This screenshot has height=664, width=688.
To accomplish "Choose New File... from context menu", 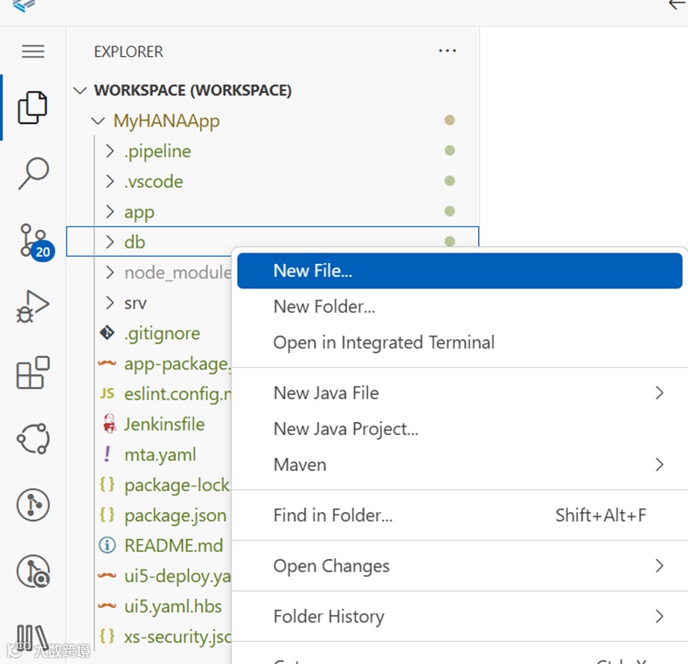I will [313, 271].
